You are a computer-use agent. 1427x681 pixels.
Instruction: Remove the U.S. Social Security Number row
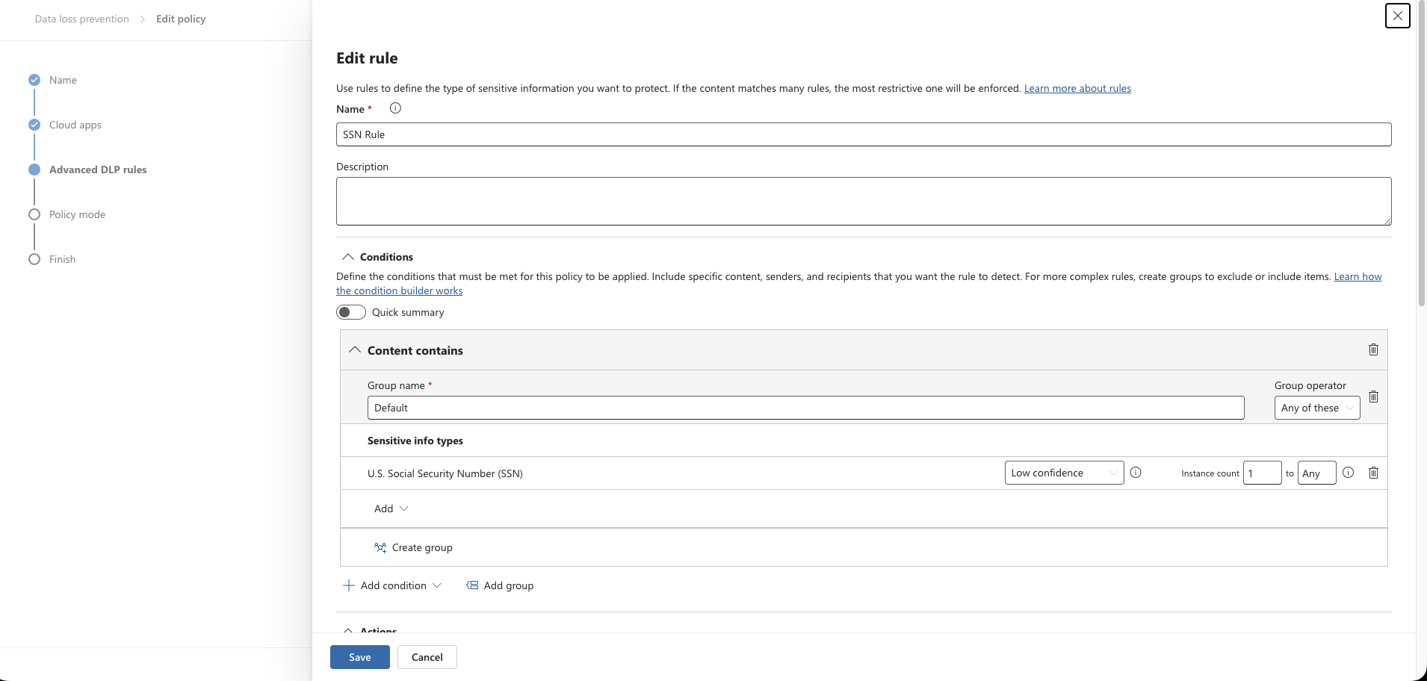coord(1373,473)
